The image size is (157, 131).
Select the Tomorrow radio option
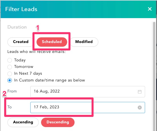pos(10,67)
